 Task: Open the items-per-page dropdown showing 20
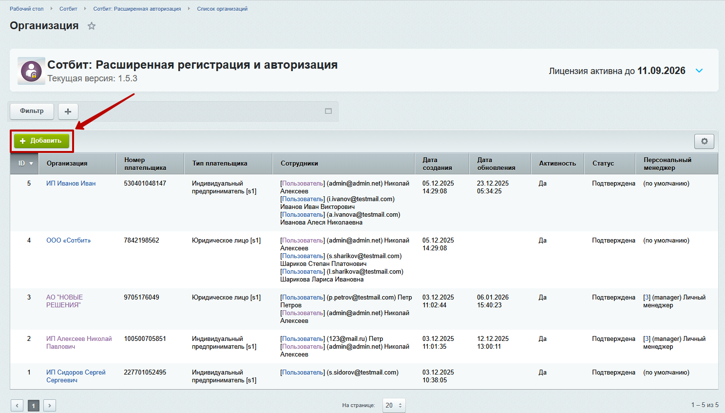tap(394, 405)
